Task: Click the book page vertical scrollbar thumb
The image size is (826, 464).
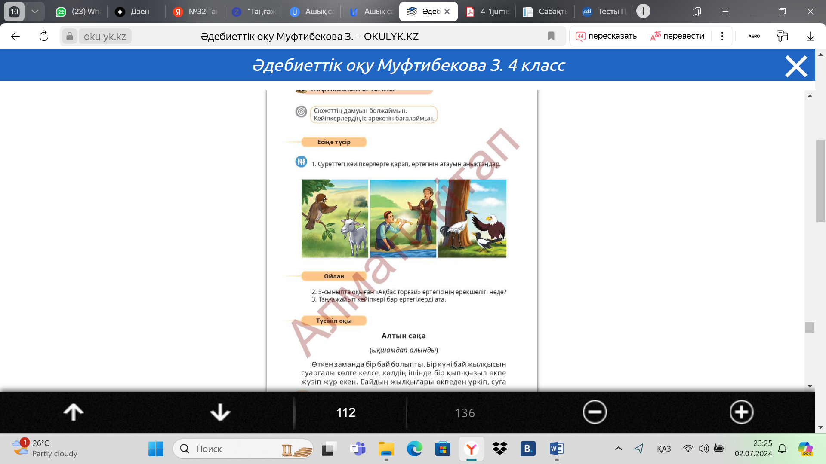Action: click(810, 327)
